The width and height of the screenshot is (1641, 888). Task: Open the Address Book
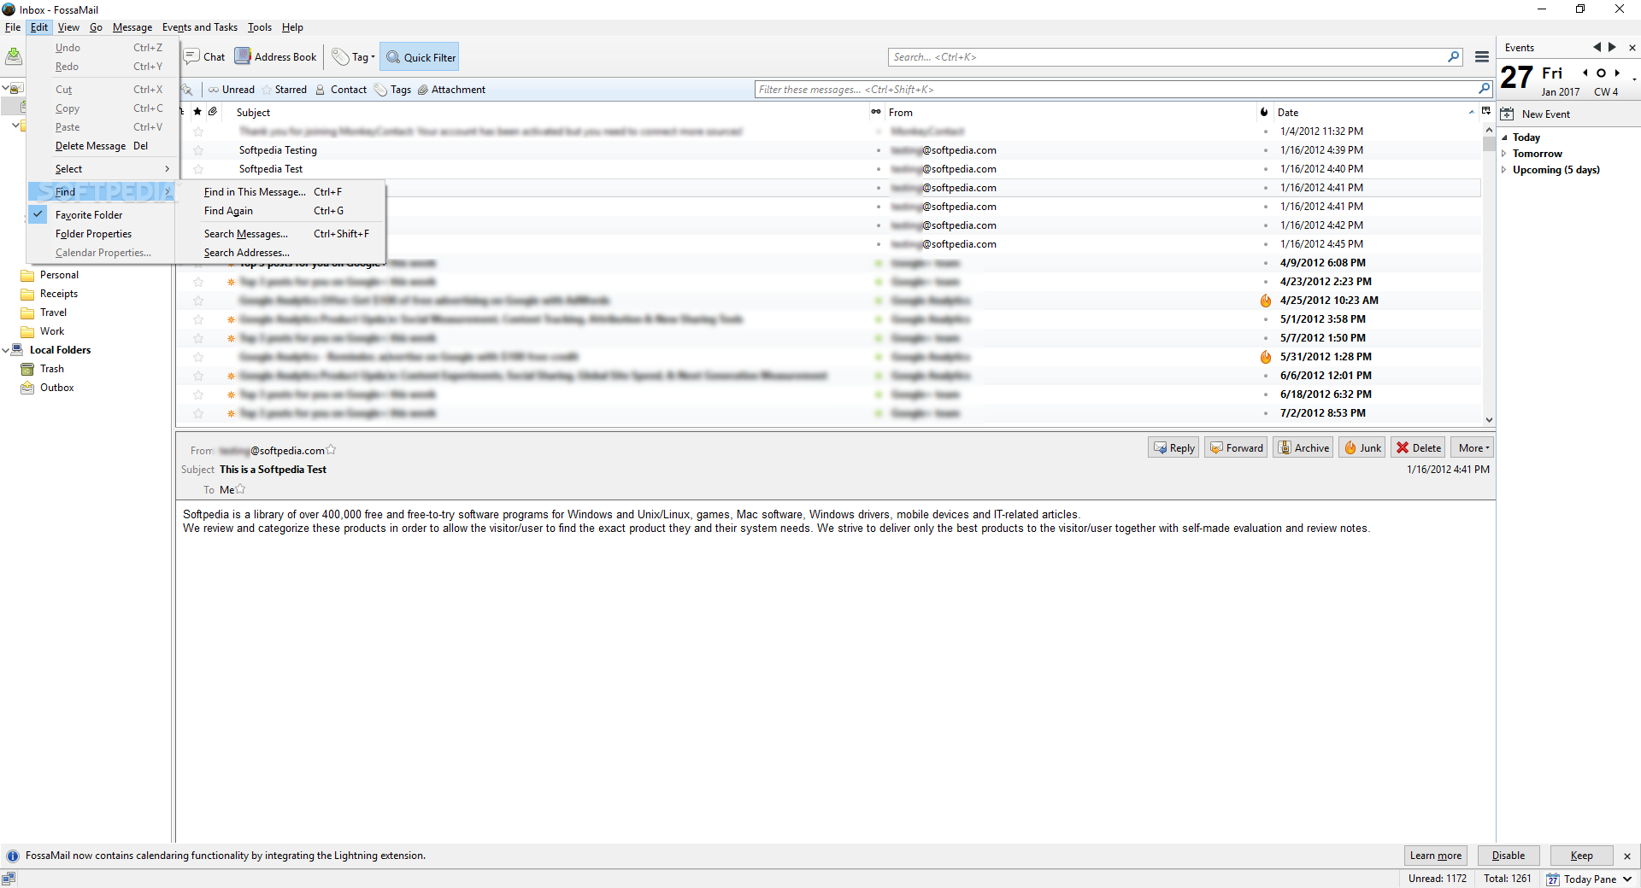click(276, 57)
